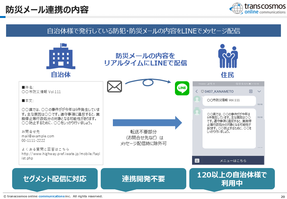Click the セグメント配信に対応 button
The image size is (287, 199).
click(55, 179)
